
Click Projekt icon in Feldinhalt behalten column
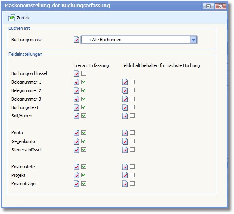(x=125, y=175)
